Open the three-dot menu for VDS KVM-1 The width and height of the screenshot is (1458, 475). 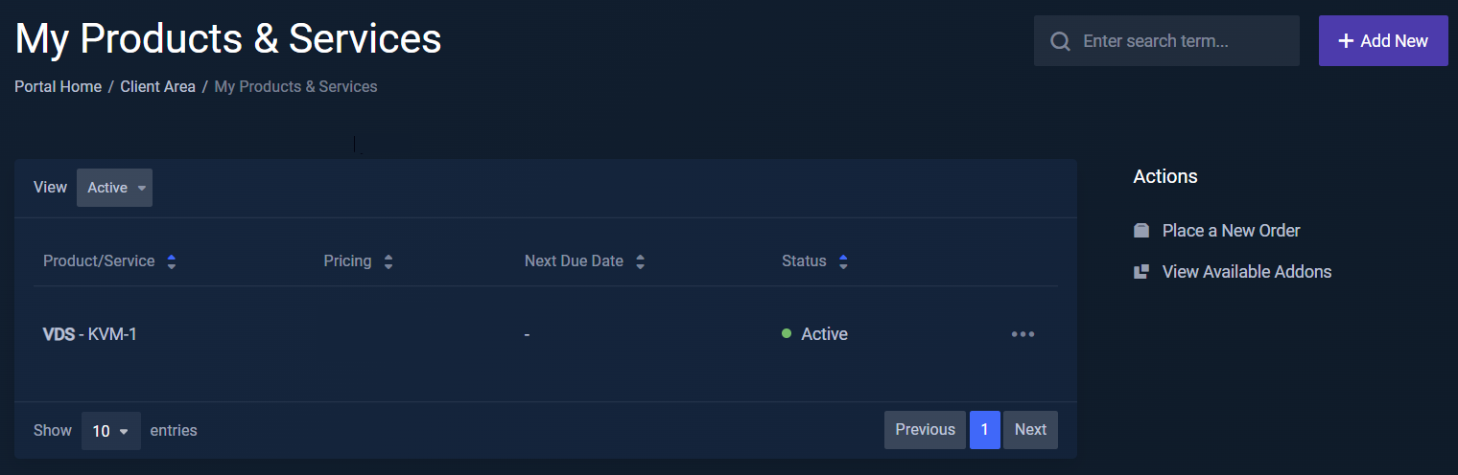coord(1023,334)
